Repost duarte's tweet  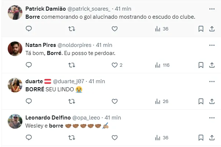click(x=72, y=101)
